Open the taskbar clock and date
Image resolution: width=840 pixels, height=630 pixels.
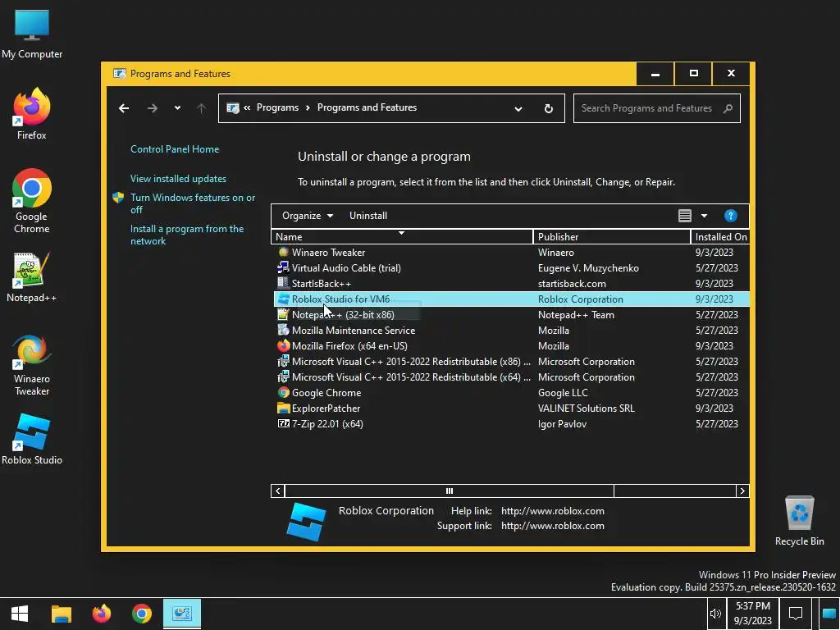pos(753,614)
